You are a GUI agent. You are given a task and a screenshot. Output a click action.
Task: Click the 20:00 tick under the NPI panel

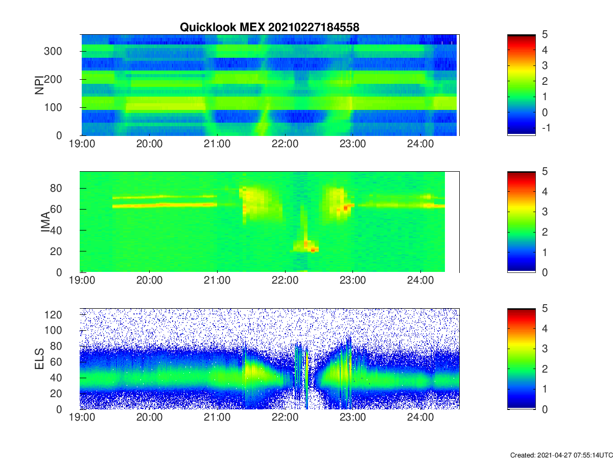[150, 144]
